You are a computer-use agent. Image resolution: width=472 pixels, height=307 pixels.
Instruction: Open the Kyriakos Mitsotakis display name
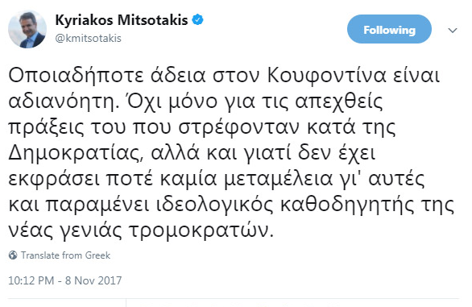tap(122, 20)
